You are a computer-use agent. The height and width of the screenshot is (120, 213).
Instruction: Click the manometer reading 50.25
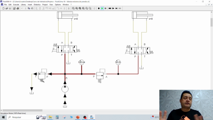point(118,62)
